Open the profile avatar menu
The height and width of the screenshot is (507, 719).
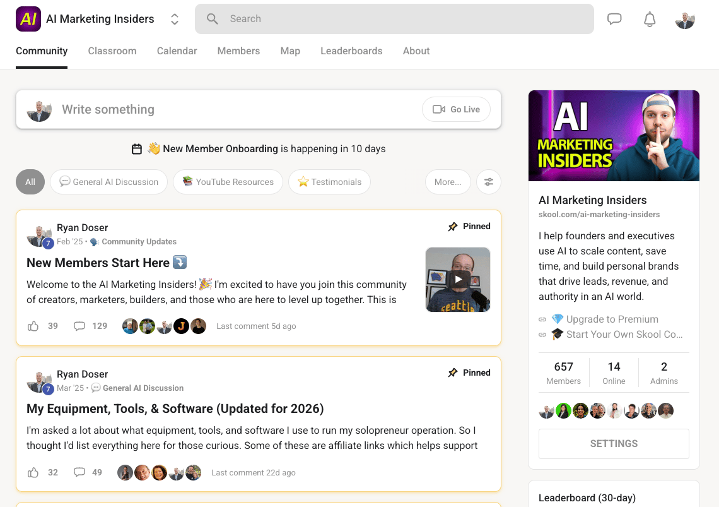click(x=685, y=20)
